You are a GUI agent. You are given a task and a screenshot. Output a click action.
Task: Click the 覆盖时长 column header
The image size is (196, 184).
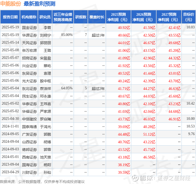point(97,17)
